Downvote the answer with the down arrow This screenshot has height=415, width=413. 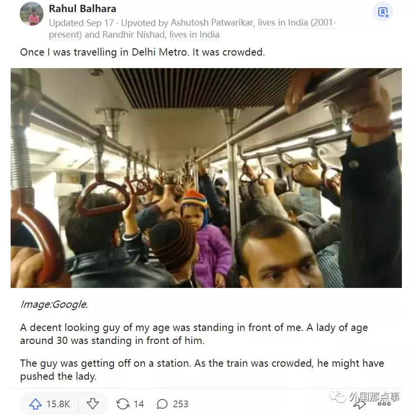[x=93, y=404]
